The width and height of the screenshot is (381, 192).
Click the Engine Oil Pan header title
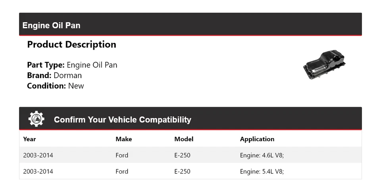[51, 25]
